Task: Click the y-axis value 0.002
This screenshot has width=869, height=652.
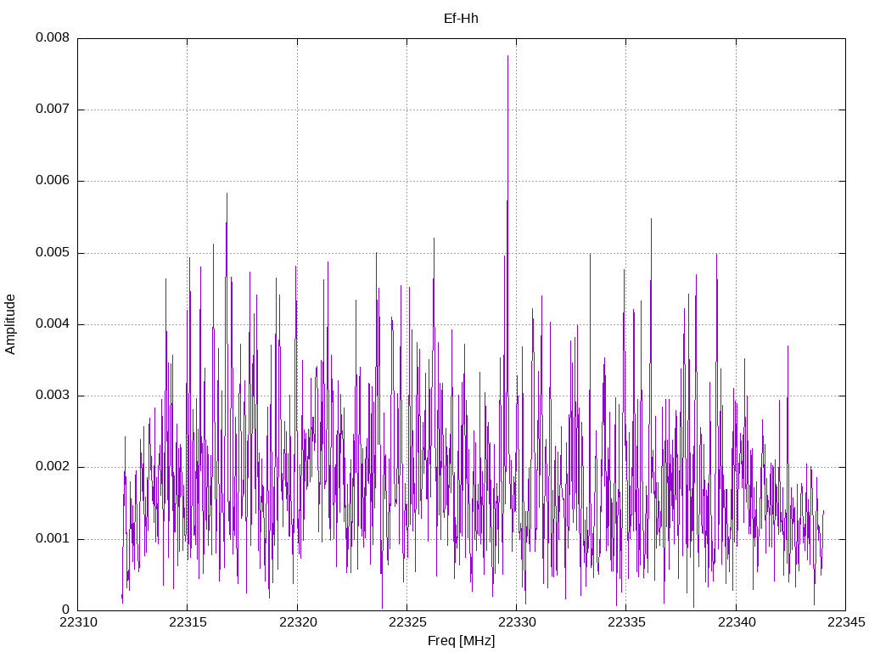Action: point(53,467)
